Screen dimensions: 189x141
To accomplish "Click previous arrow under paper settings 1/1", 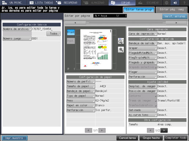I will pos(88,130).
